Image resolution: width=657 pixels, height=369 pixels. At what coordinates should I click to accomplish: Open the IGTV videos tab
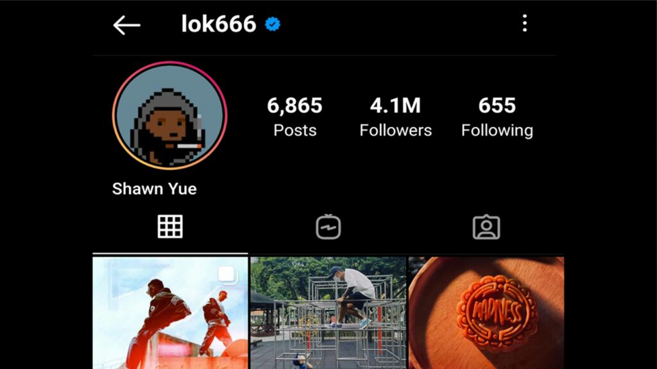click(328, 227)
